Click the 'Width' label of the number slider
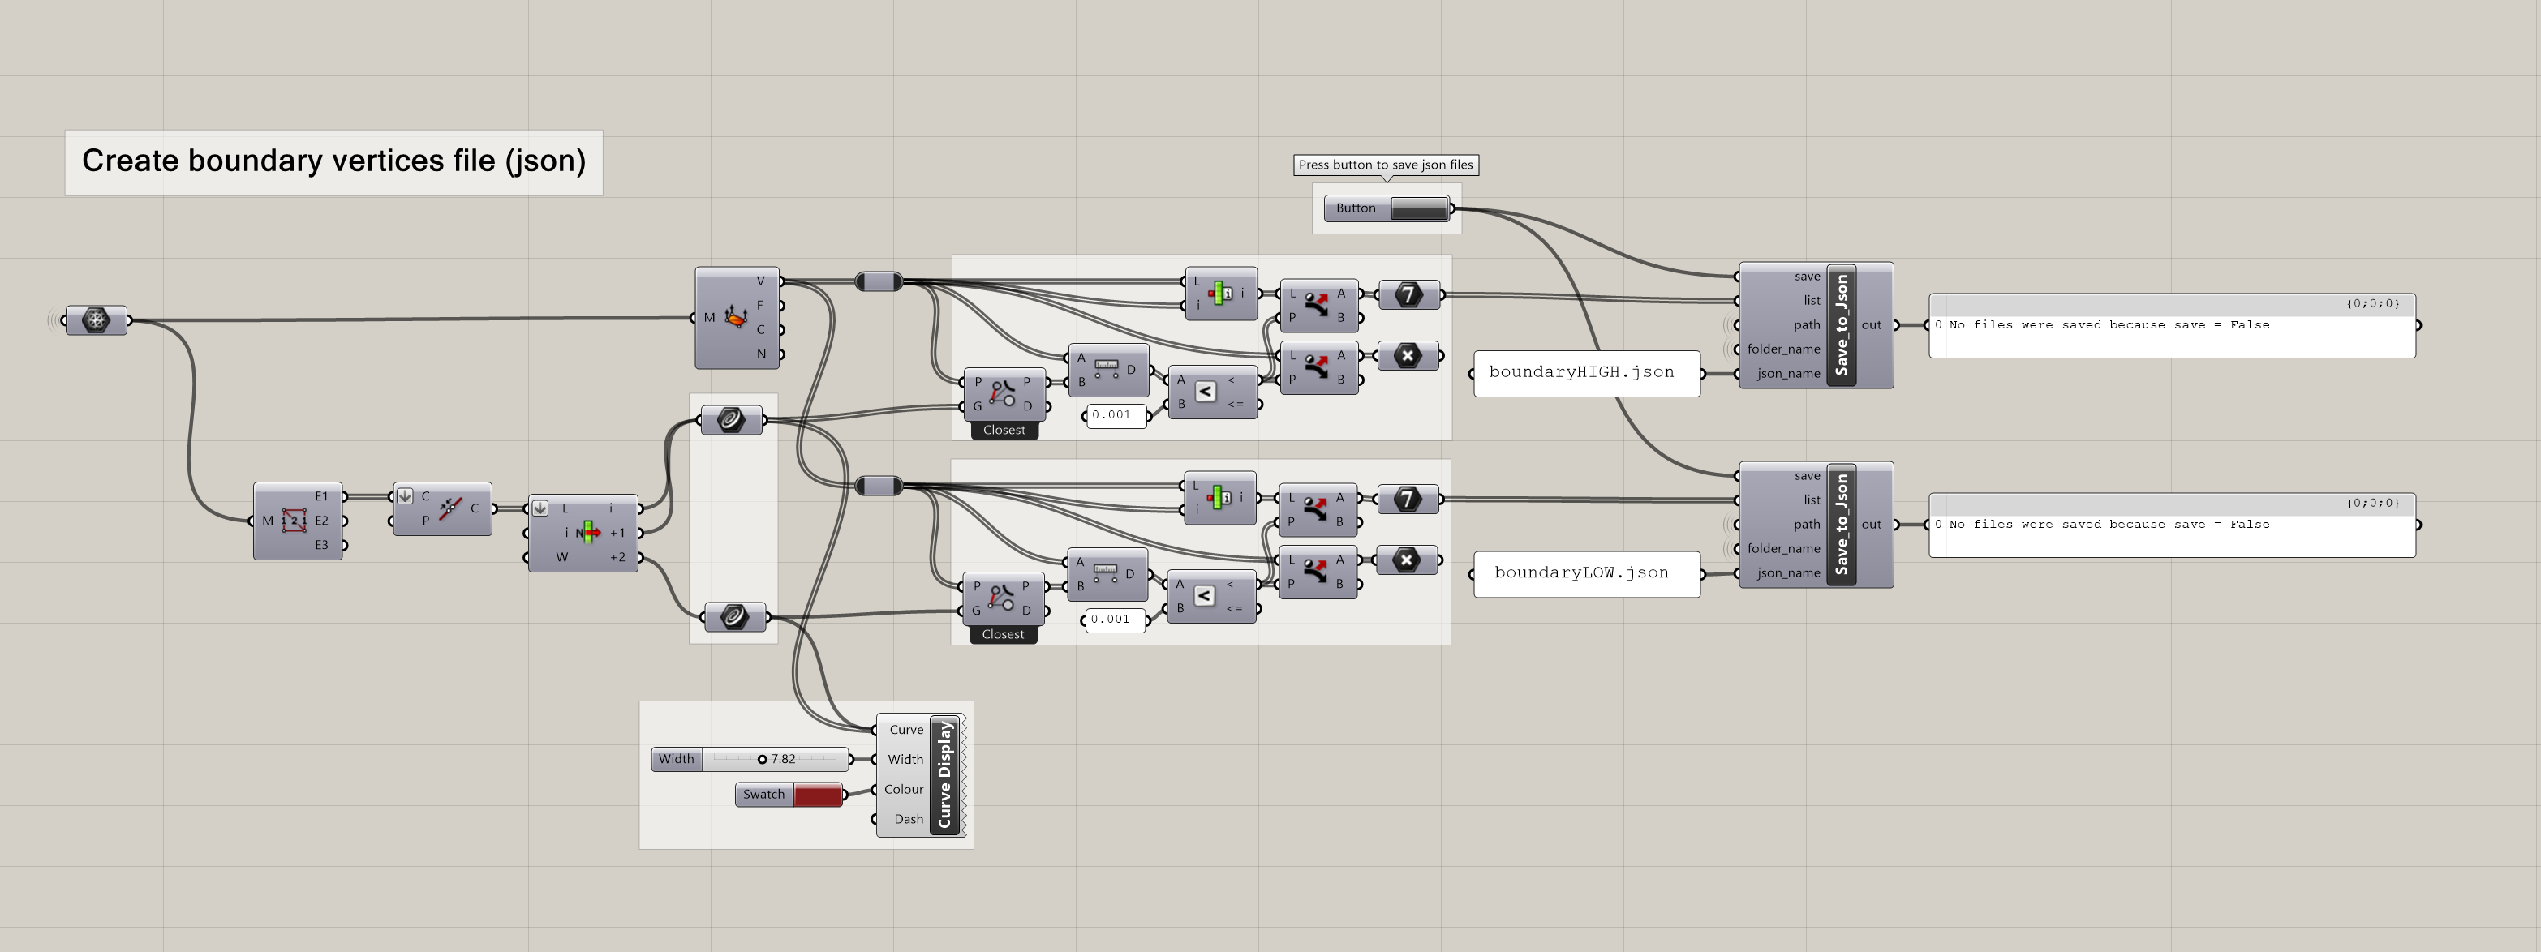Screen dimensions: 2541x952 676,759
